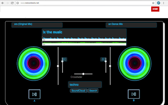Click the site information icon
This screenshot has height=105, width=168.
pyautogui.click(x=18, y=3)
